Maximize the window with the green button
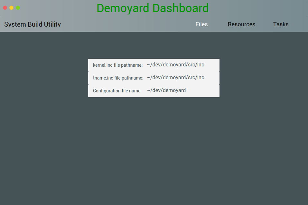The image size is (308, 205). (18, 8)
